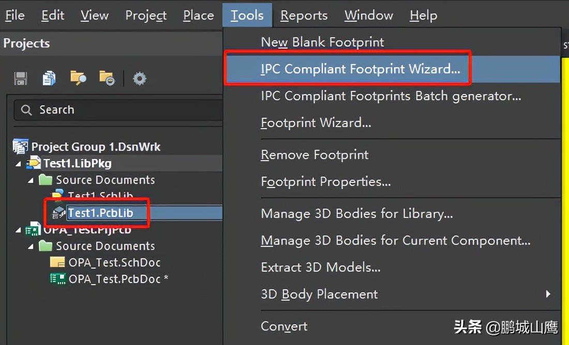Image resolution: width=569 pixels, height=345 pixels.
Task: Select Project Group 1.DsnWrk label
Action: pos(96,146)
